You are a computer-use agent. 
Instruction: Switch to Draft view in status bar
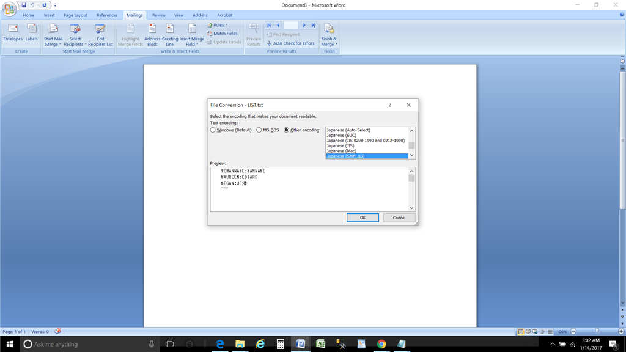pos(550,332)
